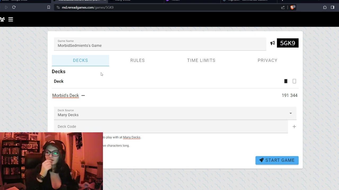The image size is (339, 190).
Task: Click the megaphone invite icon
Action: coord(273,43)
